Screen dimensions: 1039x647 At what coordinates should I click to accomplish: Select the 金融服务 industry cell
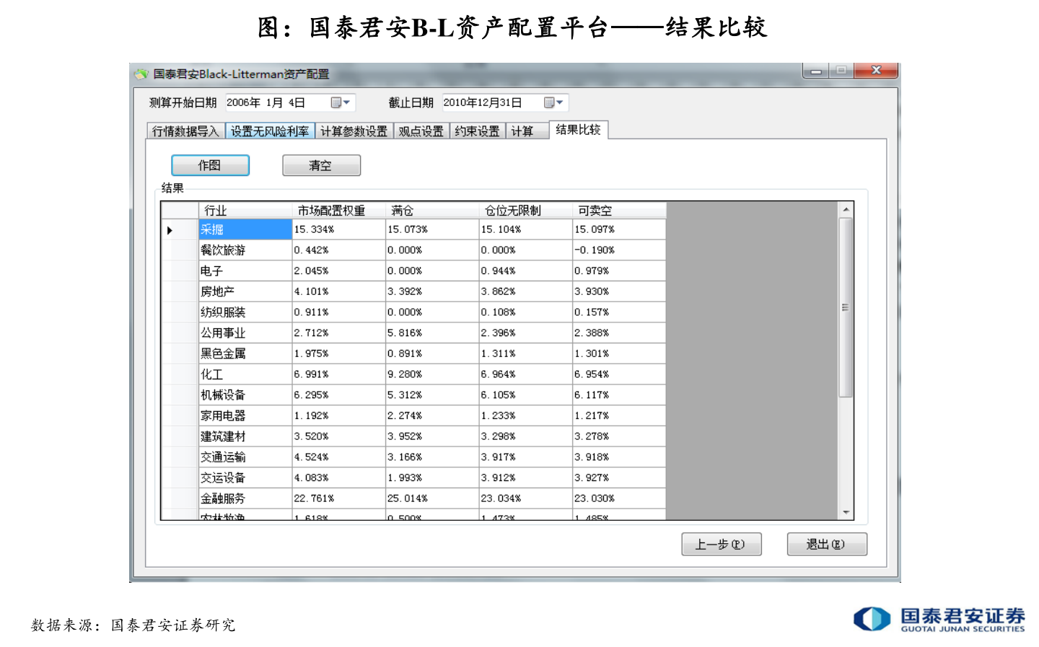click(245, 498)
